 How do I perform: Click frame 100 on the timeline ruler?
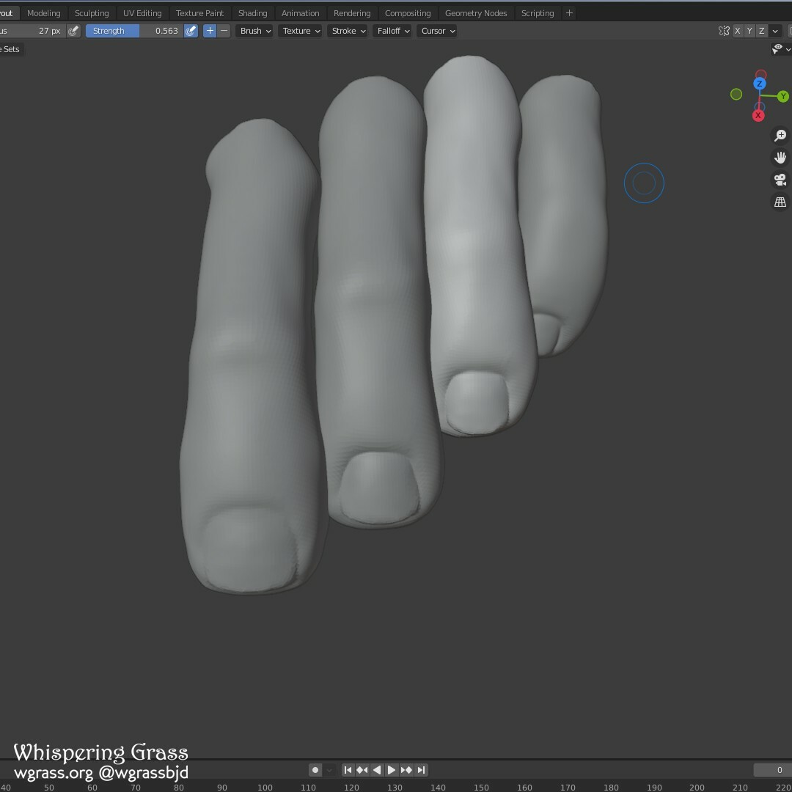click(265, 788)
